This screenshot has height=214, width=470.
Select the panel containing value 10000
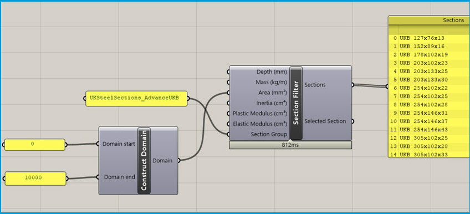tap(35, 179)
